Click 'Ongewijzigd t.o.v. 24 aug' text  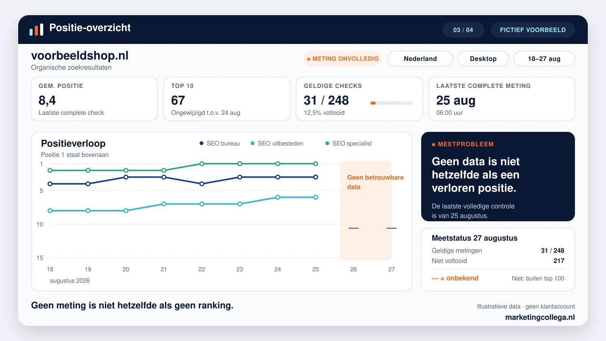[x=206, y=113]
